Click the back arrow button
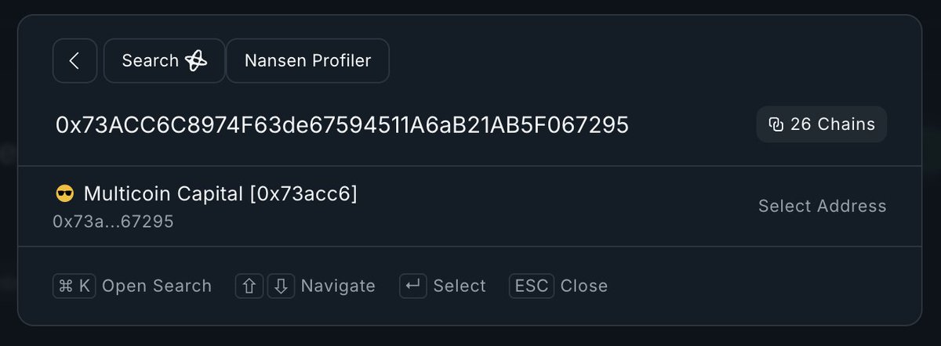Image resolution: width=941 pixels, height=346 pixels. point(74,61)
